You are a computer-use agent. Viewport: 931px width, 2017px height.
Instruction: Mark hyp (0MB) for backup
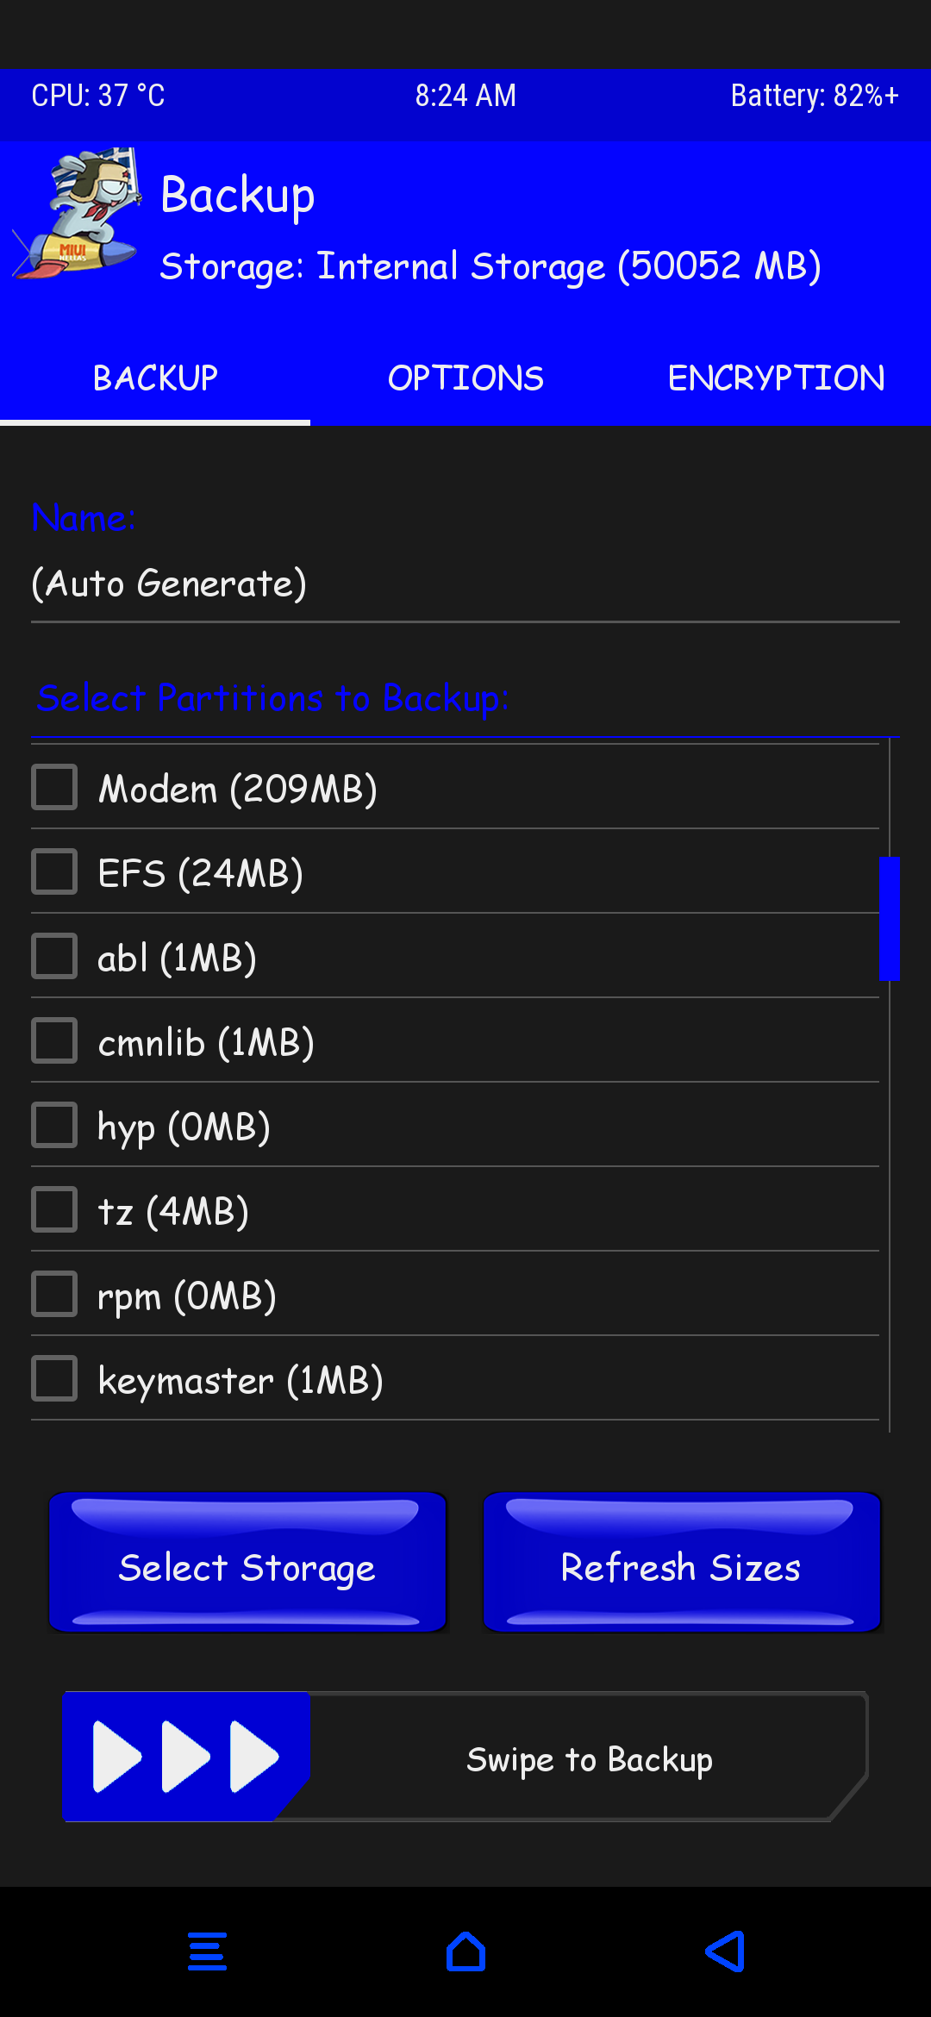54,1126
